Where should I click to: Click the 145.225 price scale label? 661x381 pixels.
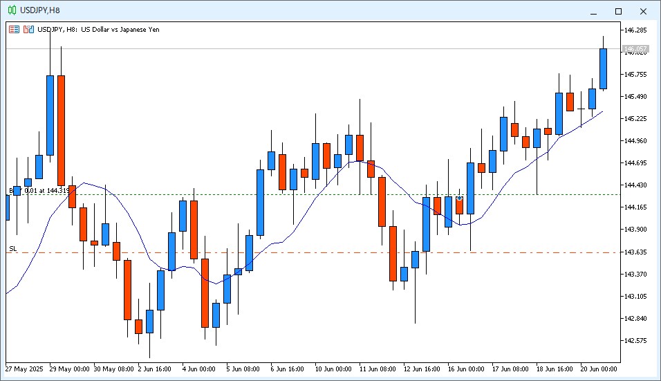(635, 118)
